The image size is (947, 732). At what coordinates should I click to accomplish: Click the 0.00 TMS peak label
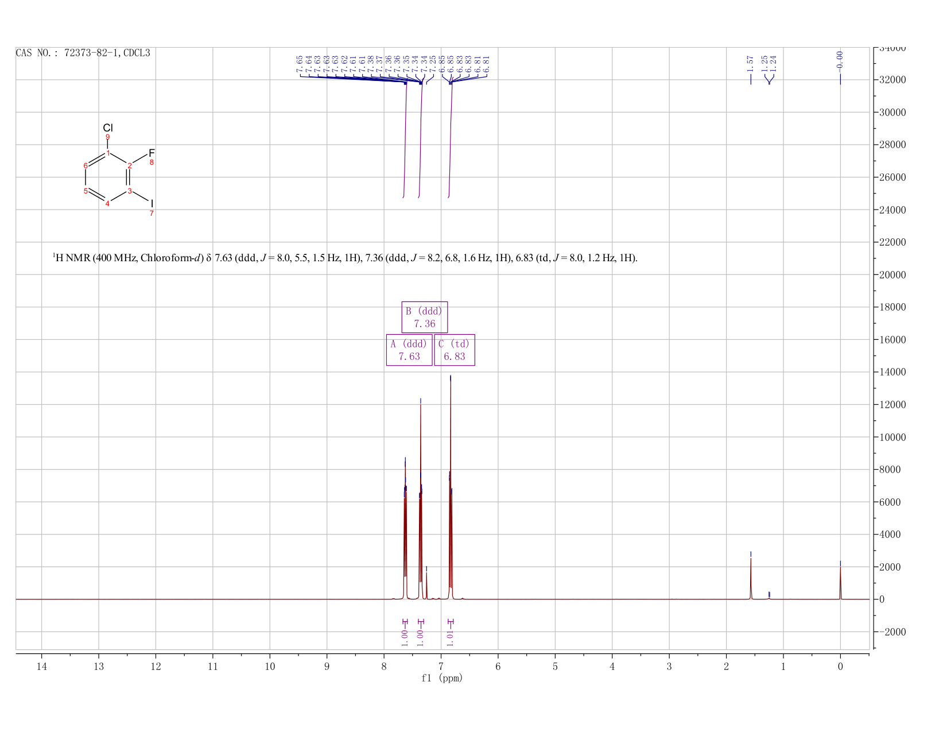click(x=840, y=59)
